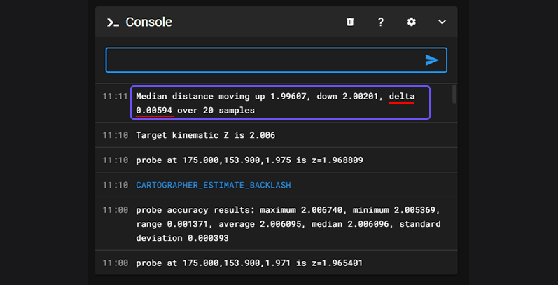The image size is (558, 285).
Task: Collapse the Console panel with the chevron
Action: 442,22
